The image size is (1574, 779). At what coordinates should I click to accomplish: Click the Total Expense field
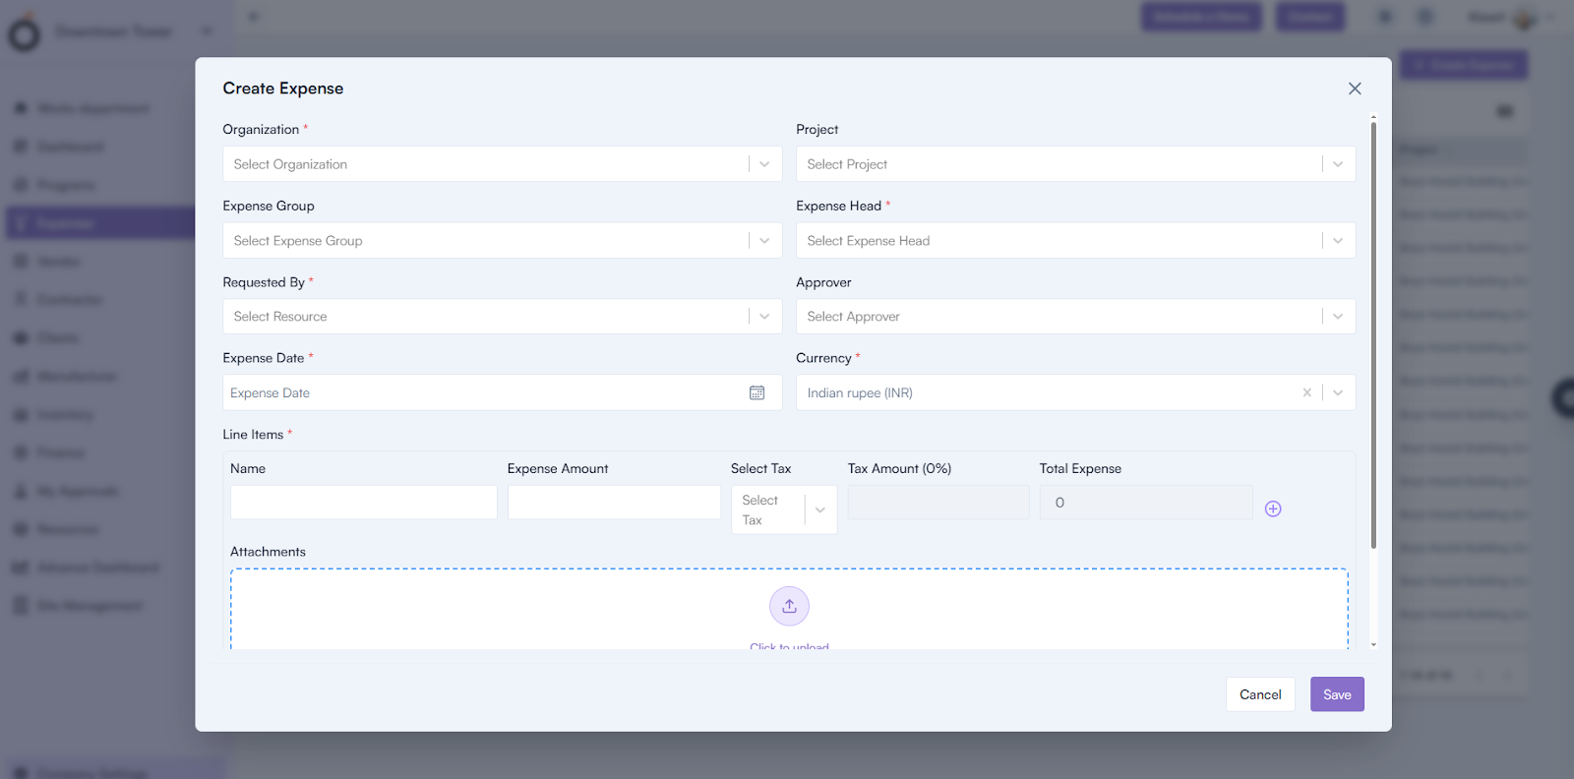coord(1146,502)
